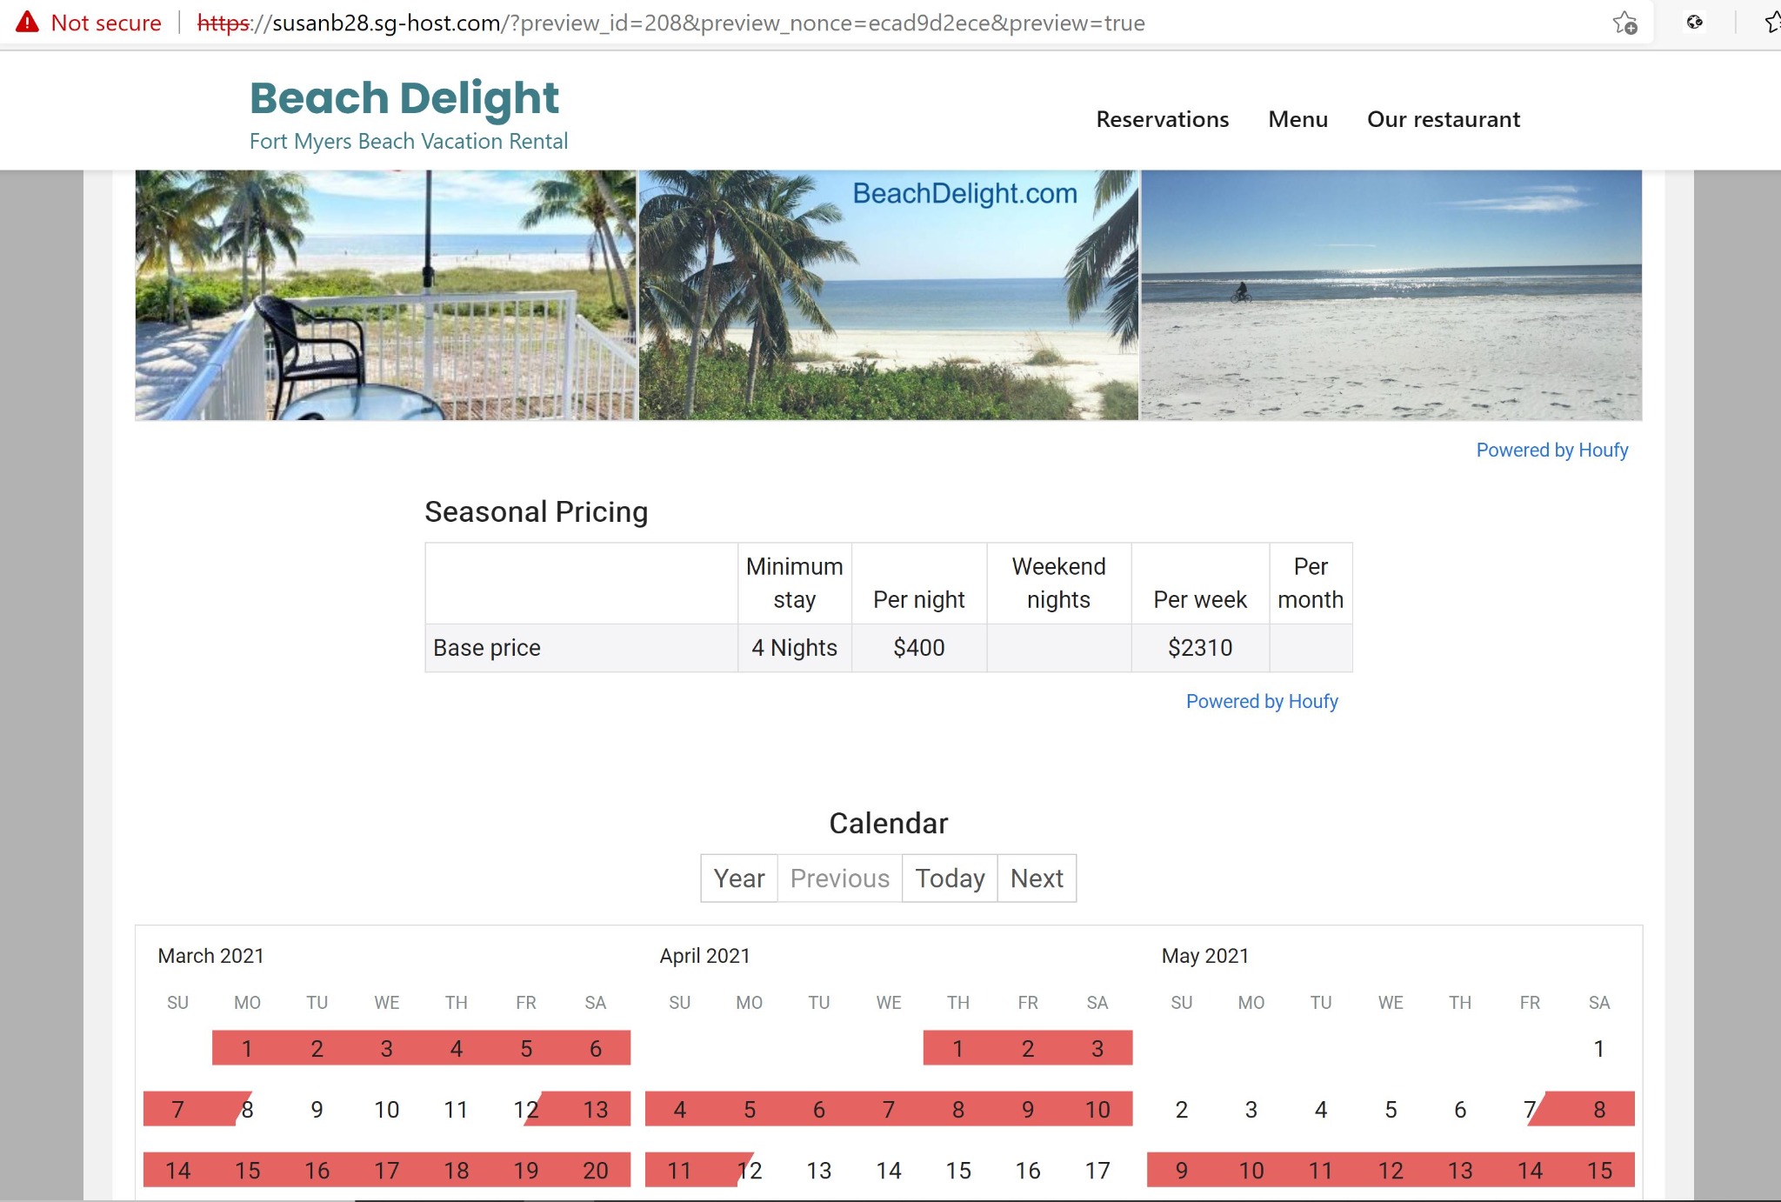Open Powered by Houfy link below the pricing table
Image resolution: width=1781 pixels, height=1202 pixels.
pyautogui.click(x=1262, y=701)
